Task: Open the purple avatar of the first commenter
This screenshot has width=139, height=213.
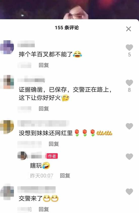Action: point(7,47)
